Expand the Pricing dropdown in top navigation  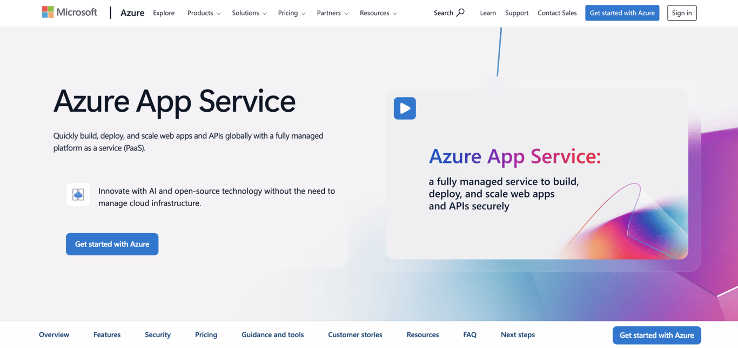tap(292, 12)
